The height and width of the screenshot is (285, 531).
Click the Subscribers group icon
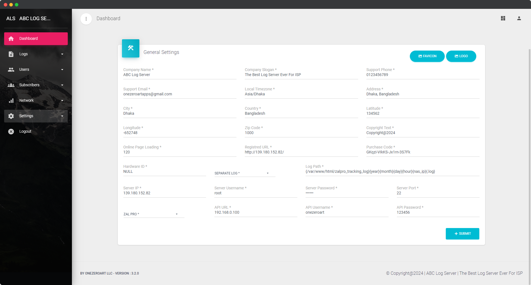(x=11, y=85)
